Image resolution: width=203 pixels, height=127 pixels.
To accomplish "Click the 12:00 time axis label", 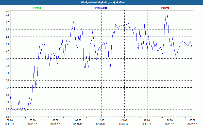I will (101, 120).
